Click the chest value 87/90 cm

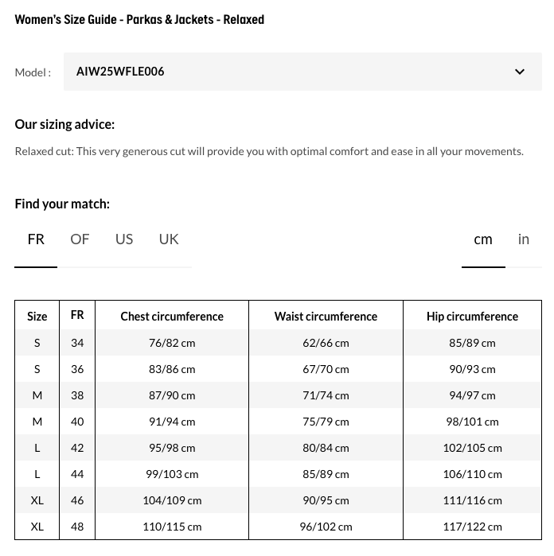[x=172, y=395]
